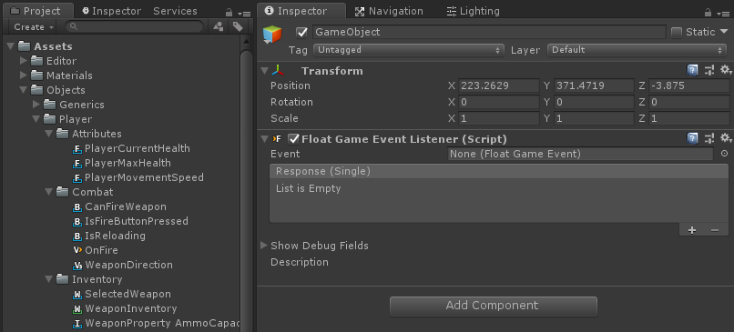734x332 pixels.
Task: Click the SelectedWeapon asset icon
Action: click(77, 294)
